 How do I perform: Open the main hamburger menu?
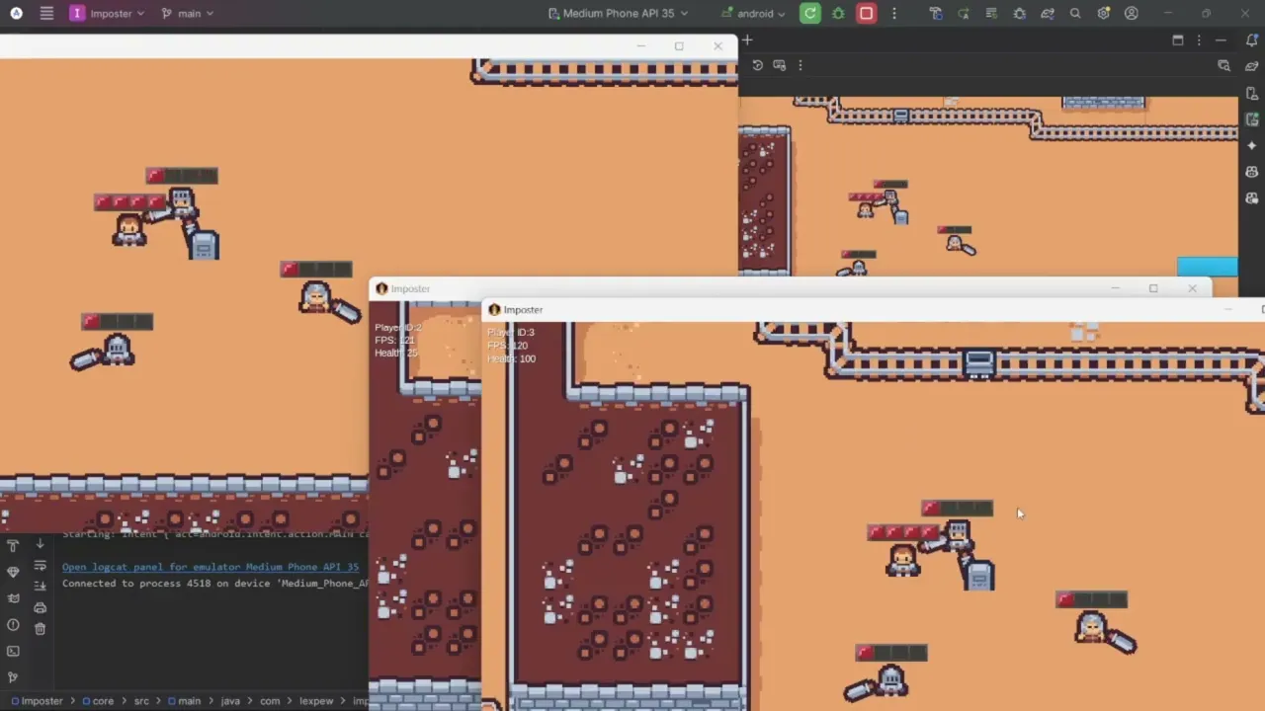click(x=46, y=14)
